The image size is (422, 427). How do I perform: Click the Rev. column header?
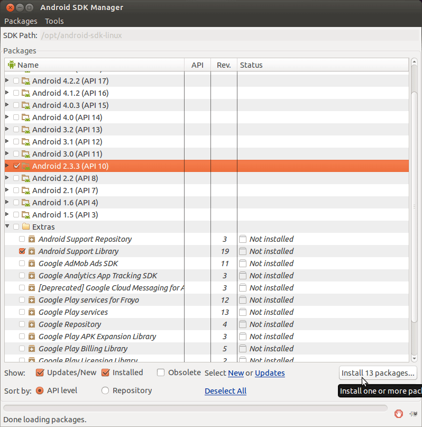tap(224, 65)
